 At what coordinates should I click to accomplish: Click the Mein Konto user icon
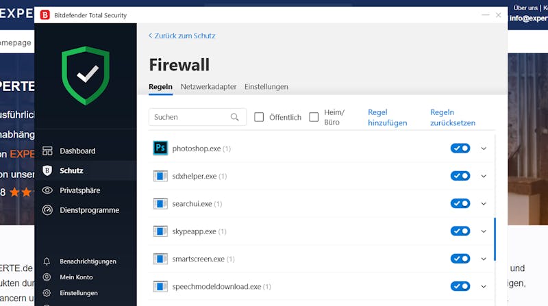[47, 277]
